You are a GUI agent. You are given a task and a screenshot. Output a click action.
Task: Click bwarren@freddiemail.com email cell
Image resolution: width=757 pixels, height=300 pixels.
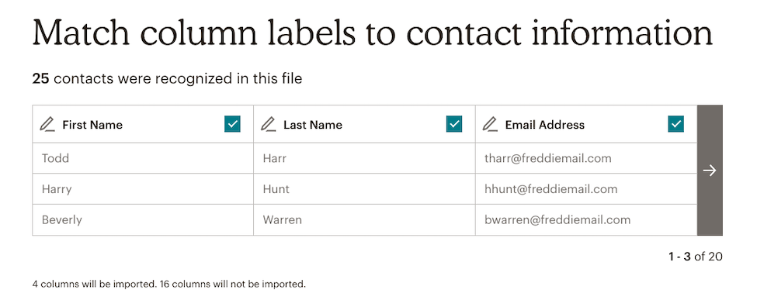[x=586, y=220]
